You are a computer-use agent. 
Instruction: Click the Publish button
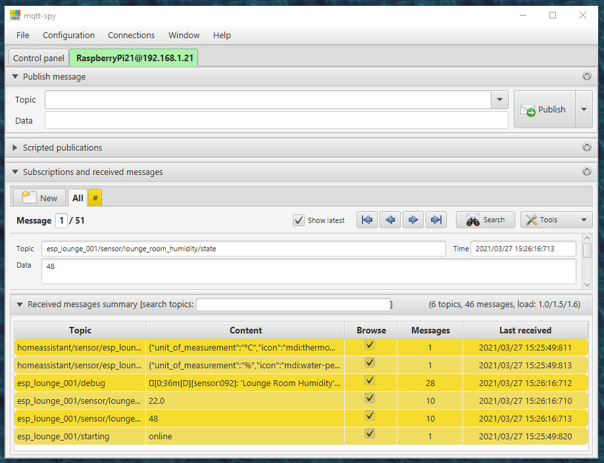(x=544, y=110)
